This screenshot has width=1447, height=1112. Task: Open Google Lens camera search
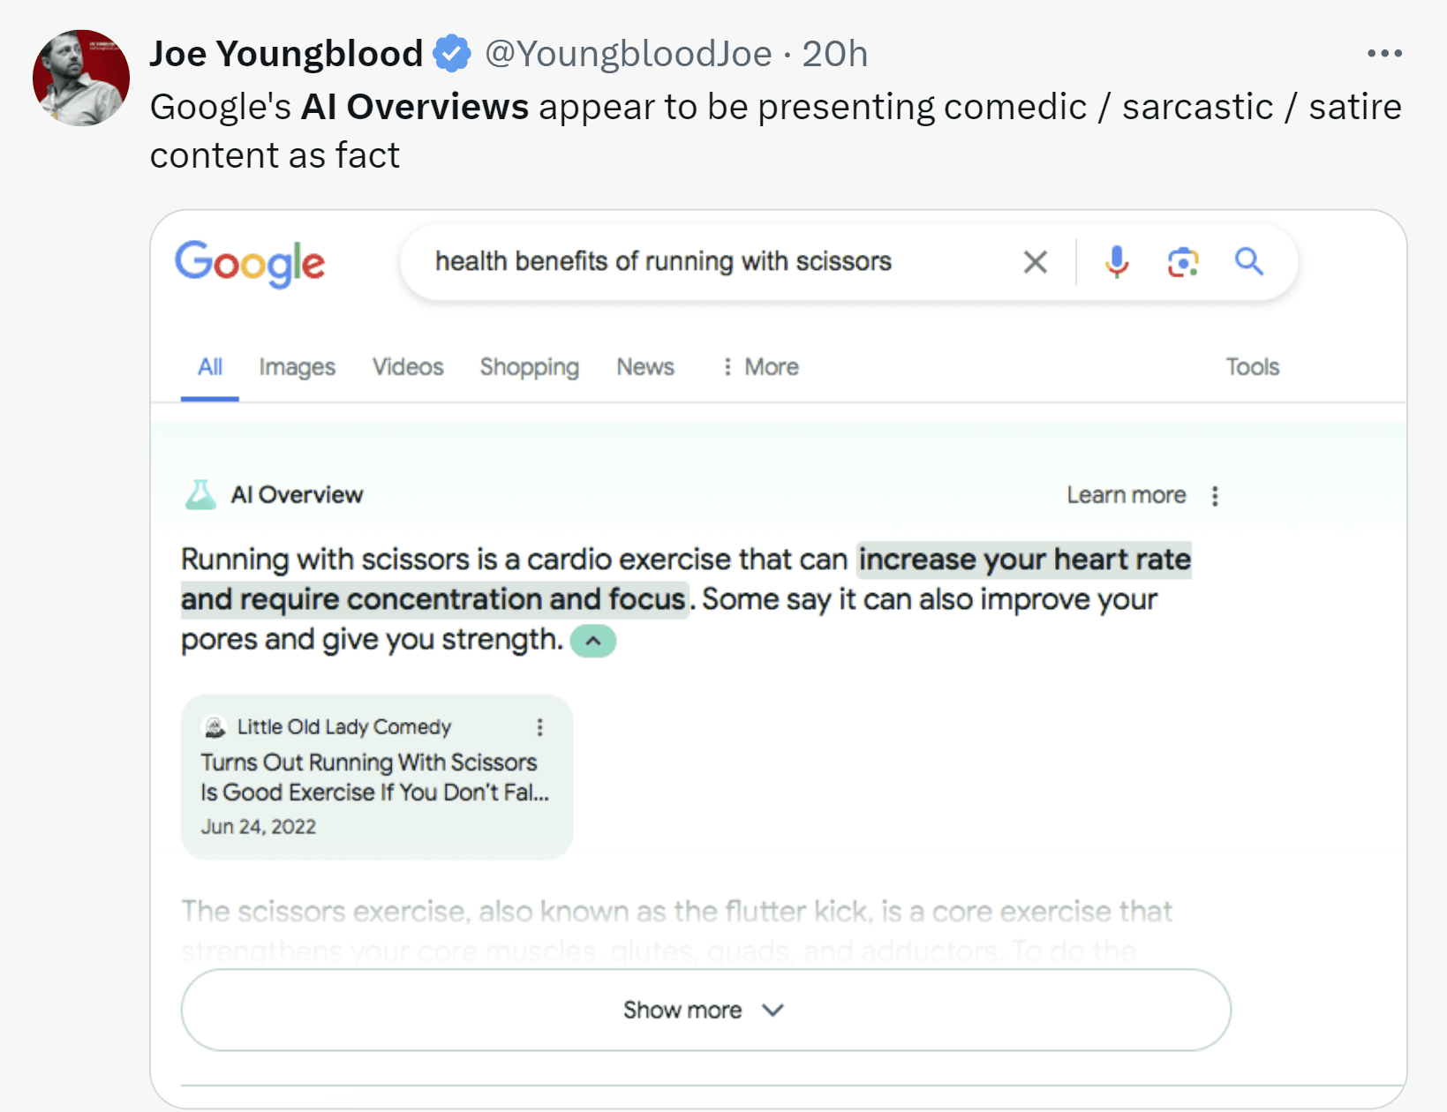click(1183, 261)
